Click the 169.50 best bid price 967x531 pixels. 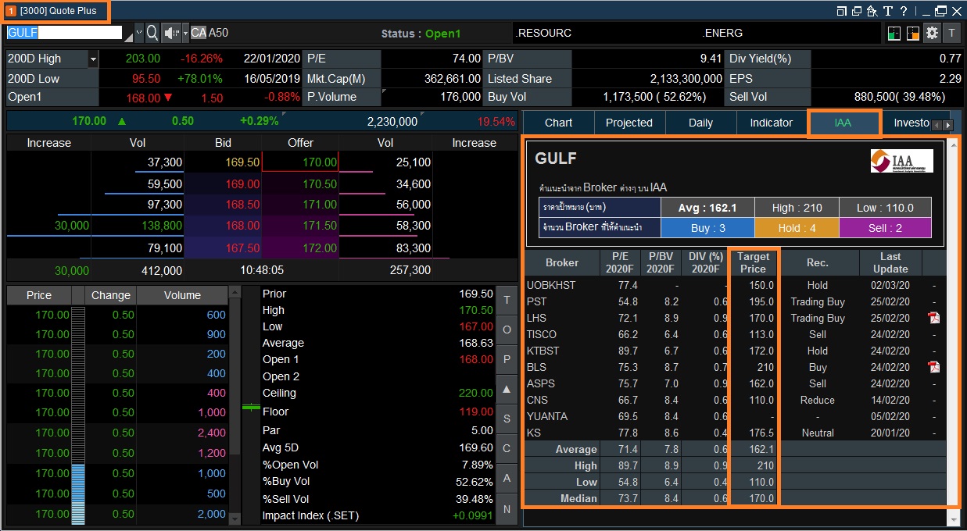point(242,162)
